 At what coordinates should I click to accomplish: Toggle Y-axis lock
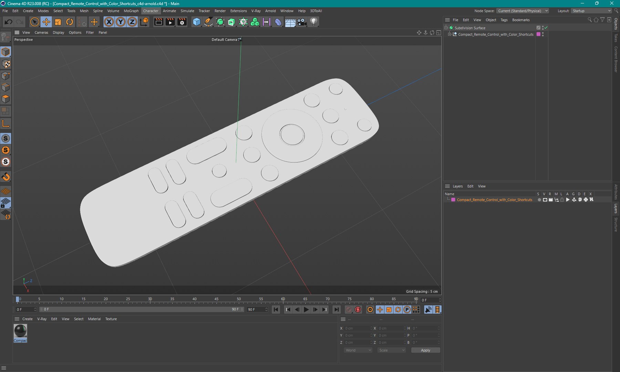121,22
